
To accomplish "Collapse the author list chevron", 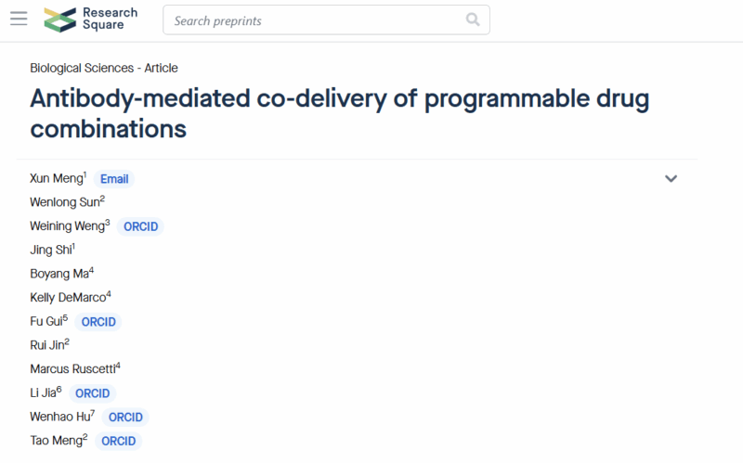I will coord(671,178).
